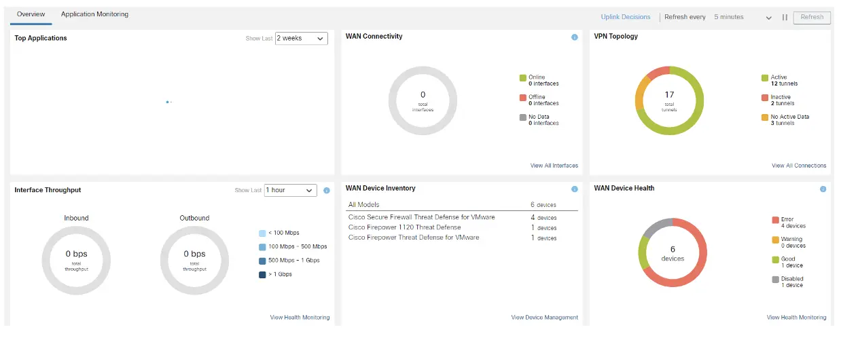Click the WAN Device Inventory info icon
This screenshot has width=841, height=338.
pos(575,189)
